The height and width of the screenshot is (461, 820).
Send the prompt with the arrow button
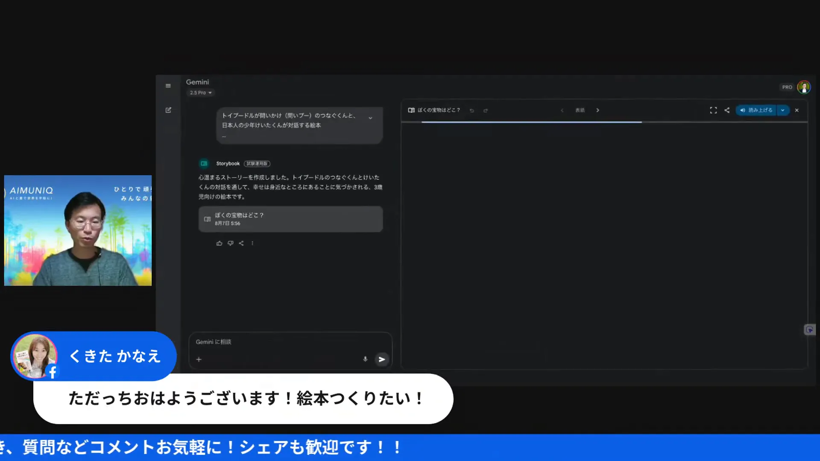click(x=382, y=359)
